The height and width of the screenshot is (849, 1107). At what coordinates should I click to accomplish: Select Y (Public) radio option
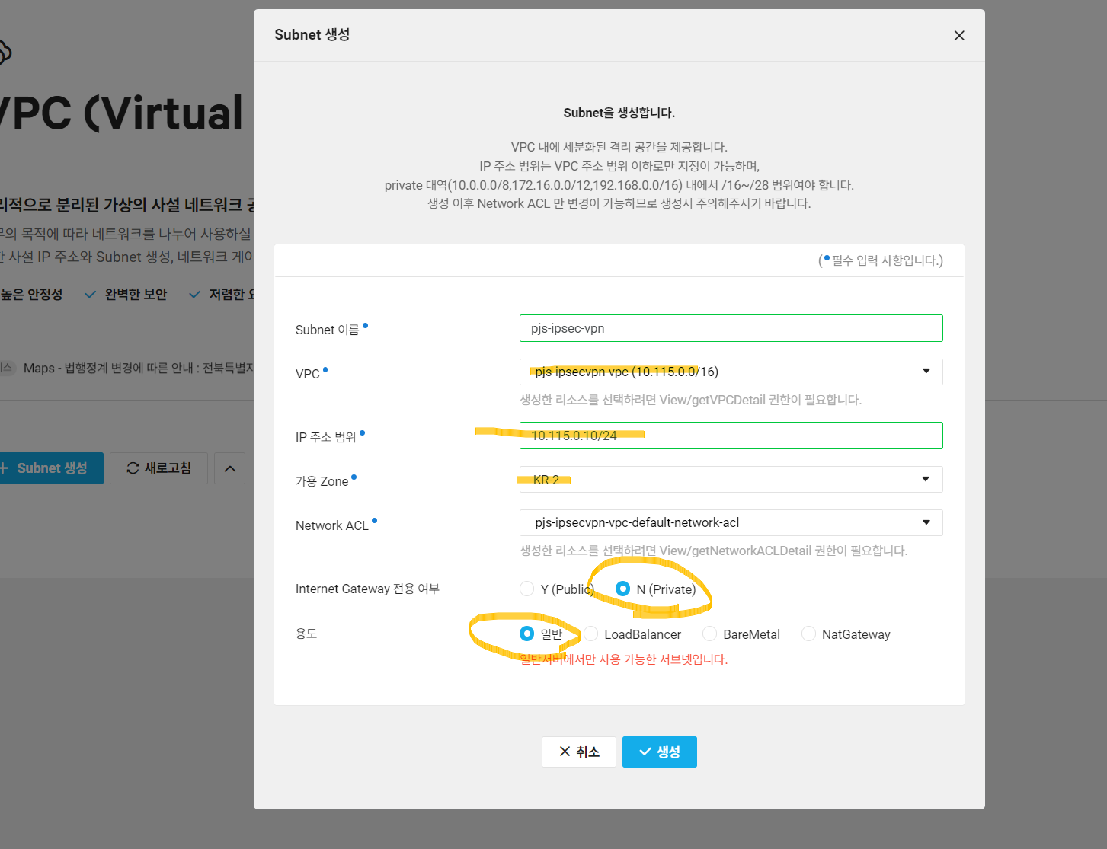526,589
